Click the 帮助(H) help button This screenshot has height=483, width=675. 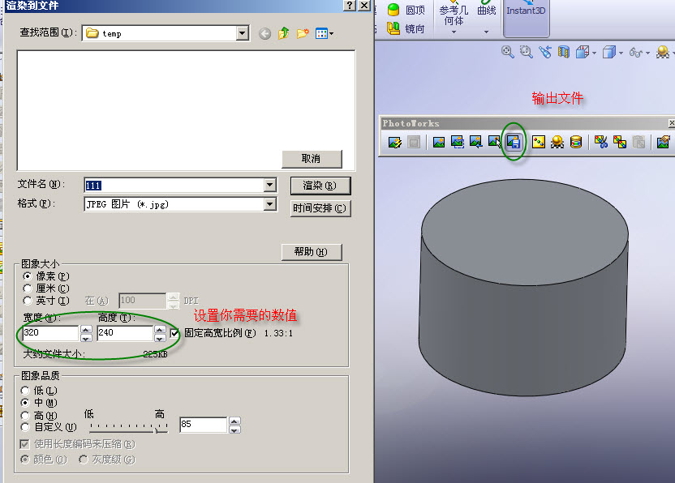(312, 252)
